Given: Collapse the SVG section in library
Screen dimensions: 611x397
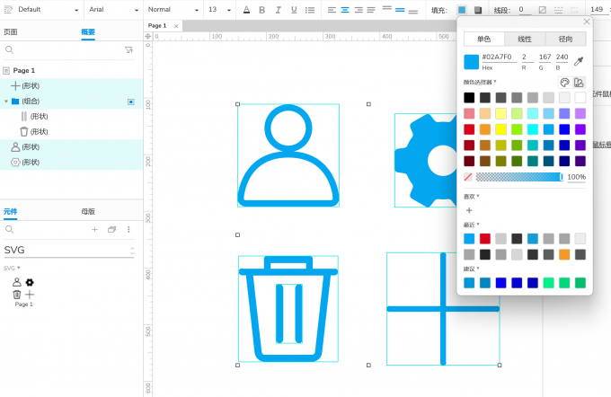Looking at the screenshot, I should [x=12, y=268].
